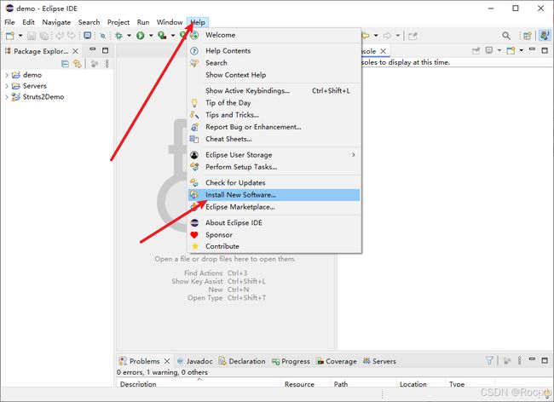Open the Run dropdown arrow
This screenshot has width=554, height=402.
[x=151, y=36]
